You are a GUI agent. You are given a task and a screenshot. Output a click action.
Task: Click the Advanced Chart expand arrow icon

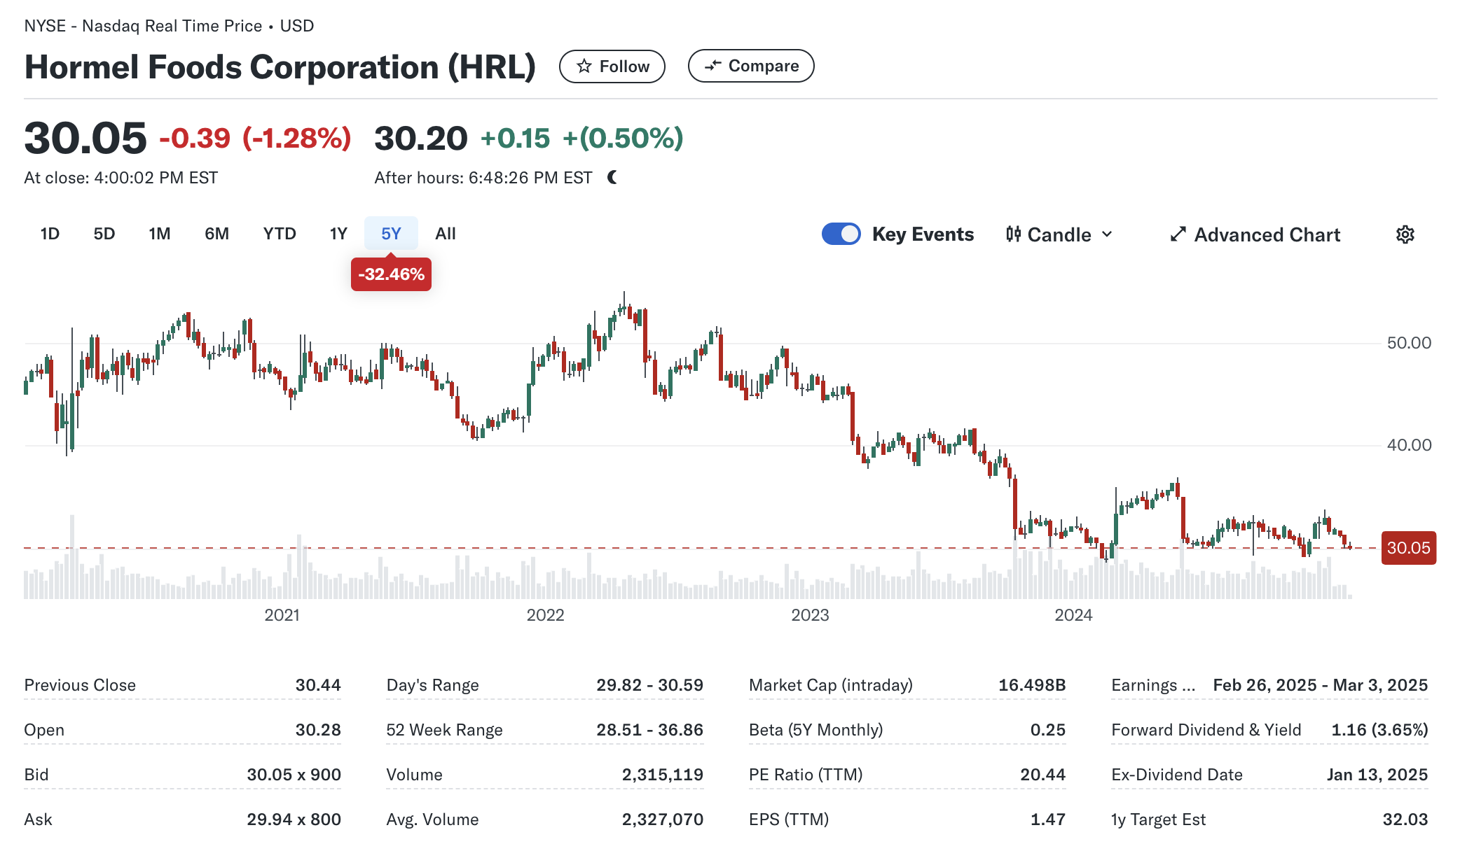[x=1178, y=234]
